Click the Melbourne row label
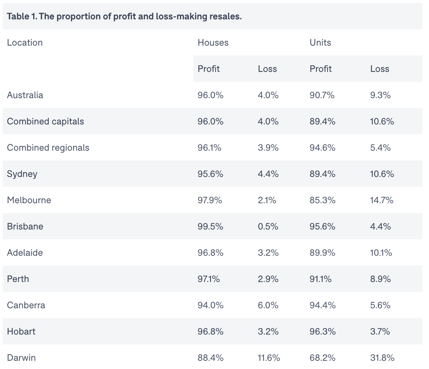Screen dimensions: 429x369 coord(29,200)
